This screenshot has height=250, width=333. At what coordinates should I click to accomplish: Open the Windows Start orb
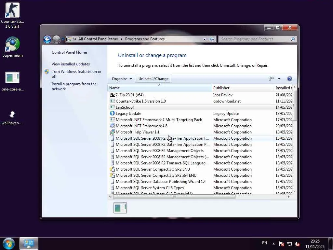point(9,243)
